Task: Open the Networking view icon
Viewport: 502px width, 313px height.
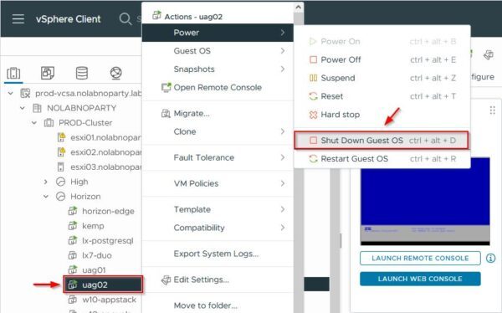Action: click(115, 73)
